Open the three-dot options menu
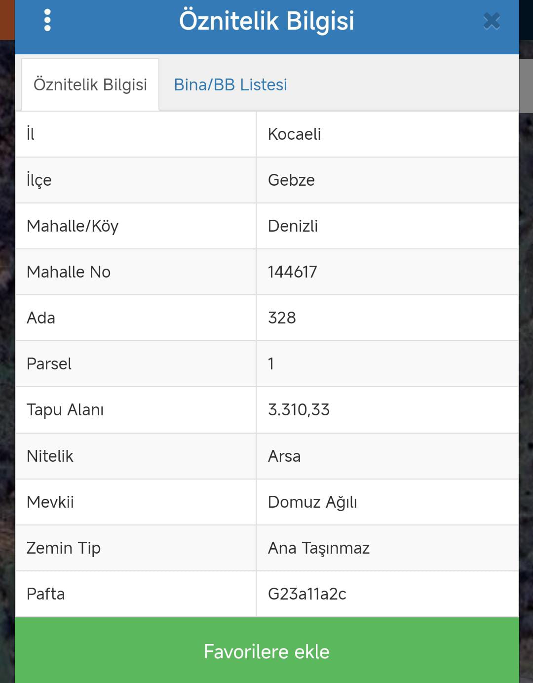The width and height of the screenshot is (533, 683). point(47,20)
